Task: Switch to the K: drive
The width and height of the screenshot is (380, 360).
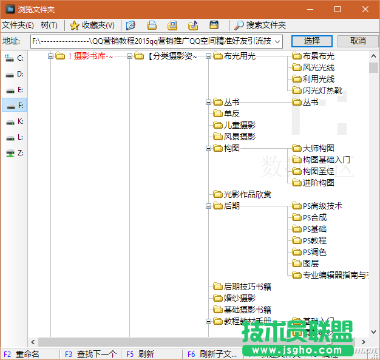Action: coord(13,121)
